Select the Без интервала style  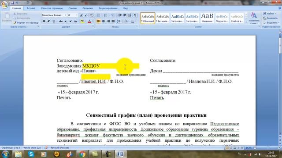pos(163,18)
